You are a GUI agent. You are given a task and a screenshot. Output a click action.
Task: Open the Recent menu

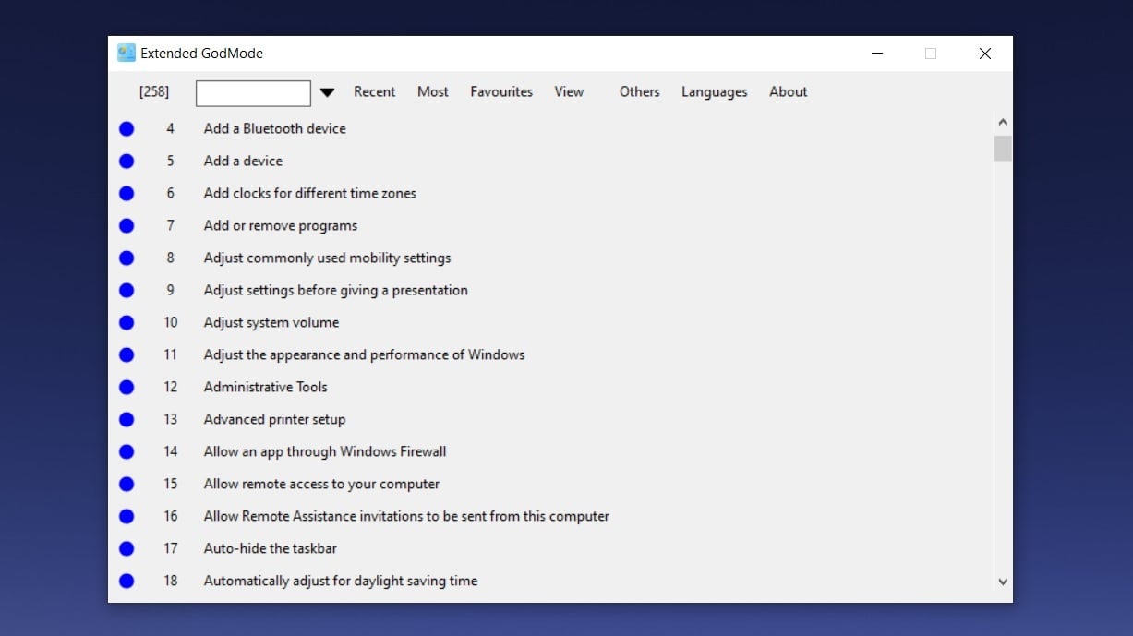[x=374, y=91]
